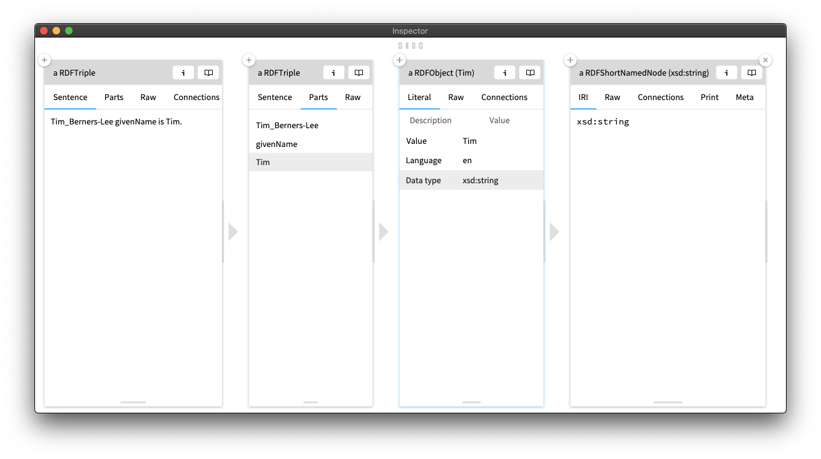821x459 pixels.
Task: Select givenName row in Parts list
Action: click(311, 144)
